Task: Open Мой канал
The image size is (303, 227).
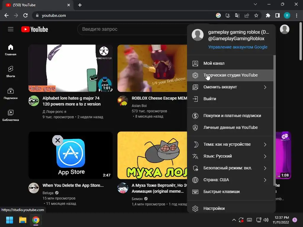Action: click(230, 64)
